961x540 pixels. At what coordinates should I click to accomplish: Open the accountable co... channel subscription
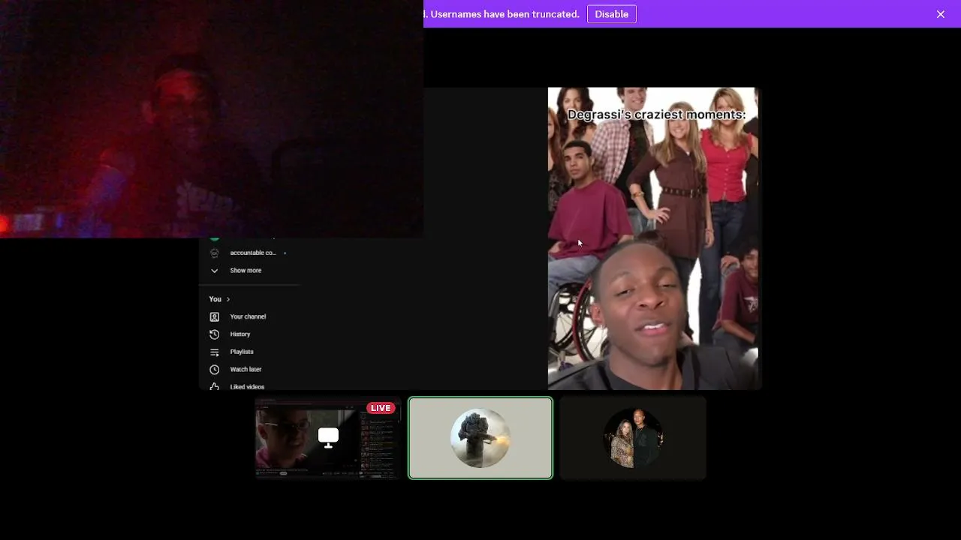coord(253,253)
